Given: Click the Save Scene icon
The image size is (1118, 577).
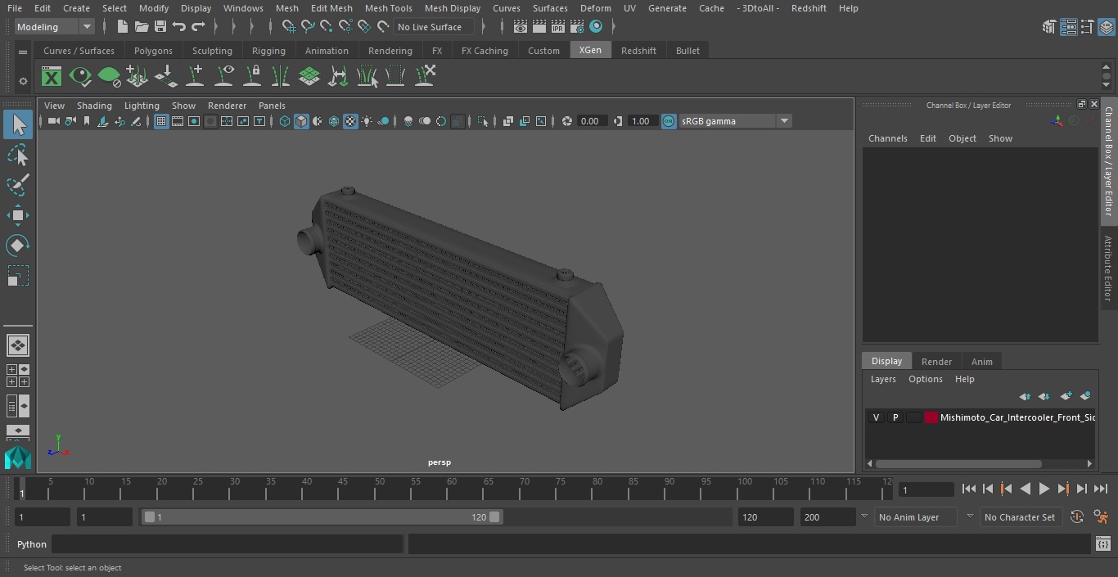Looking at the screenshot, I should click(x=160, y=27).
